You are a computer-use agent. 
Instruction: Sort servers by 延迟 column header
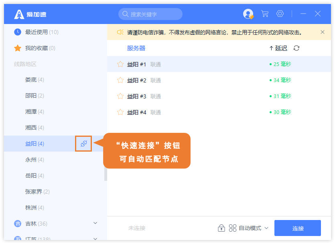[278, 48]
